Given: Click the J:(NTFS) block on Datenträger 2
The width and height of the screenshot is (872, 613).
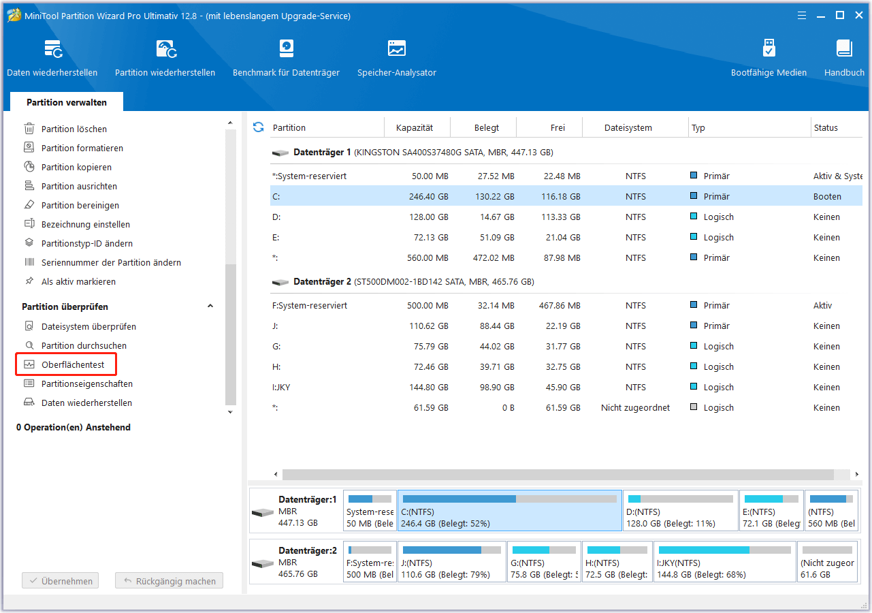Looking at the screenshot, I should pyautogui.click(x=452, y=563).
